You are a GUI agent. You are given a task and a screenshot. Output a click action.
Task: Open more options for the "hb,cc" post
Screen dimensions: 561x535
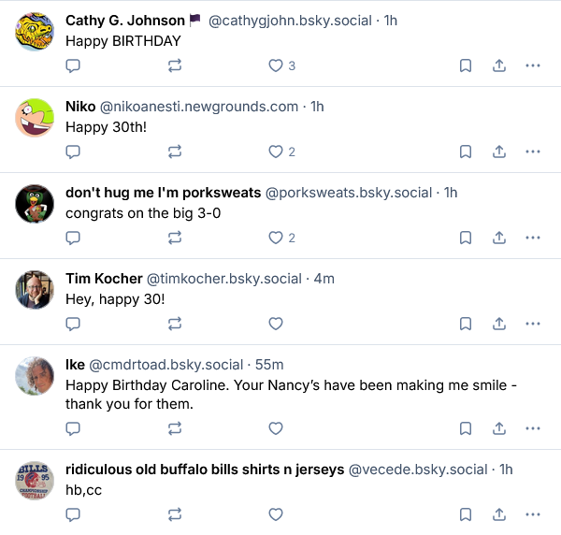pos(533,514)
